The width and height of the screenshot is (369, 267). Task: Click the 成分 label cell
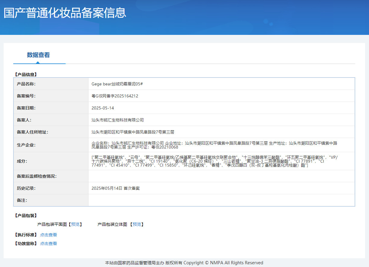point(51,161)
